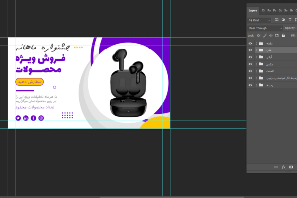
Task: Expand the آیکن layer group
Action: point(256,57)
